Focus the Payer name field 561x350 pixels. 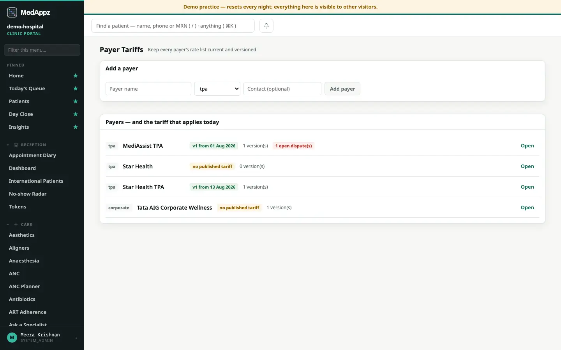tap(148, 89)
